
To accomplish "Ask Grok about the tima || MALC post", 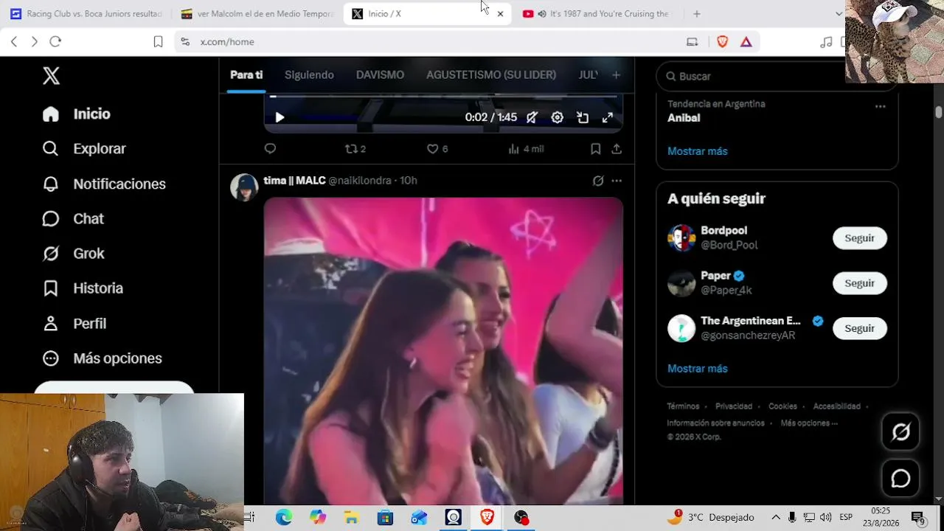I will (598, 181).
